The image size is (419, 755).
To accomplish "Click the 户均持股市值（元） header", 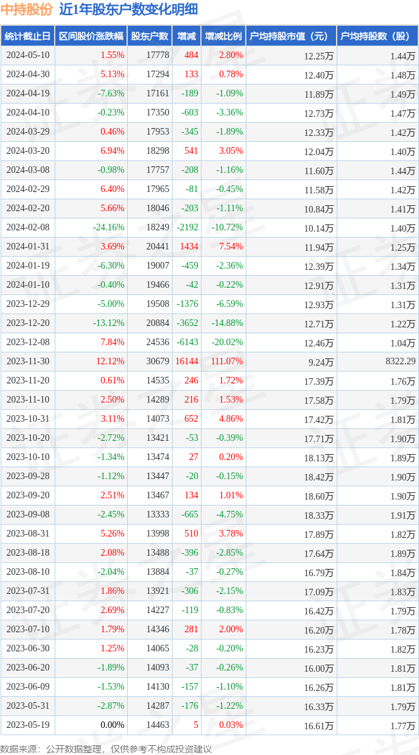I will tap(291, 36).
